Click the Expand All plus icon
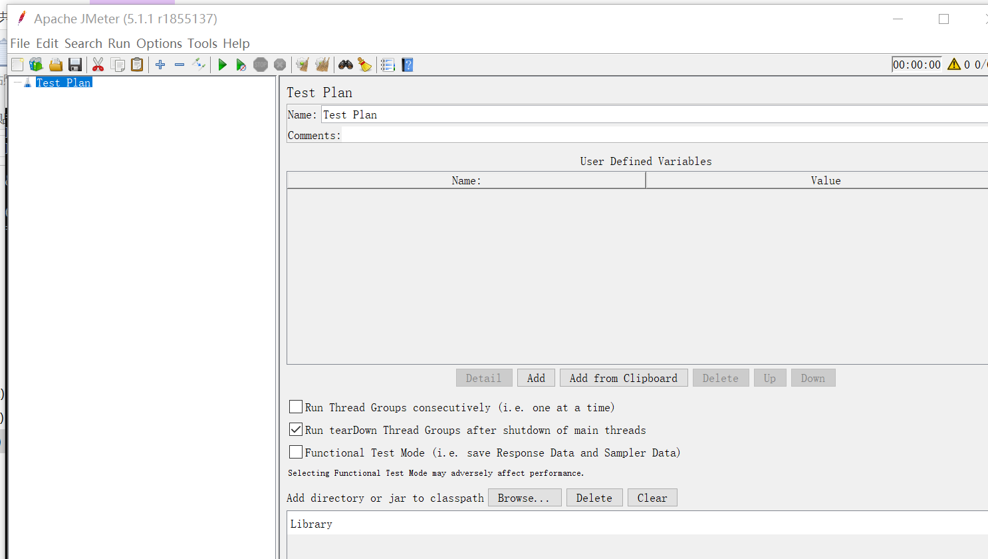 click(160, 65)
